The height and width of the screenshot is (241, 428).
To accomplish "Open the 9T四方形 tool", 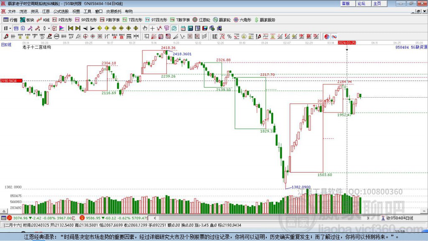I will point(156,20).
